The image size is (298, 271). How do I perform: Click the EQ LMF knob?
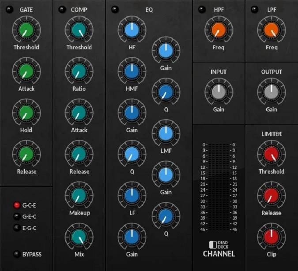166,133
